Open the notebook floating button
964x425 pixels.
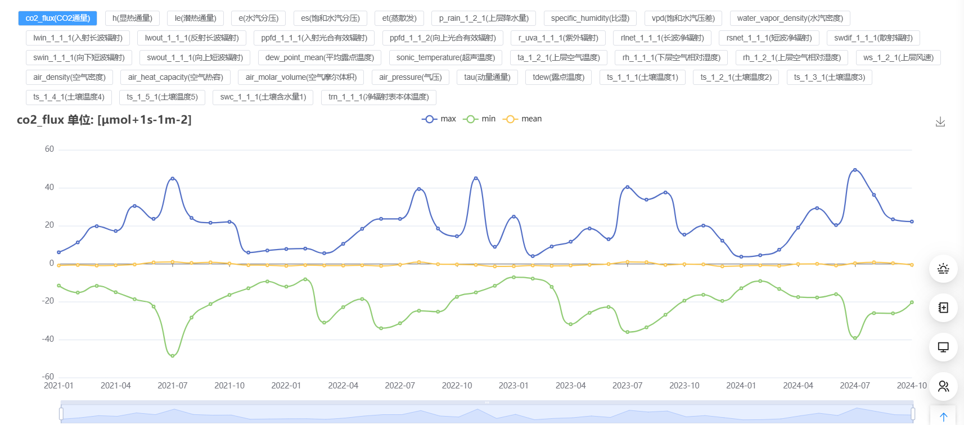click(943, 308)
